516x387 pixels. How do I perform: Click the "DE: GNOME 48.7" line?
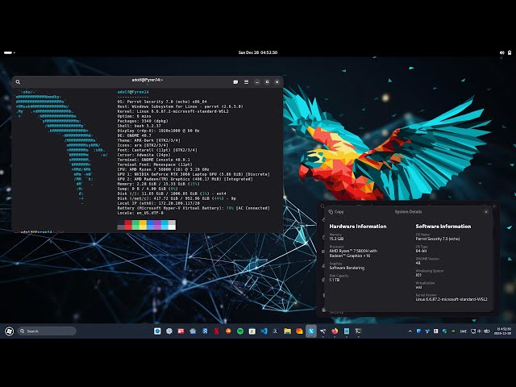point(135,135)
